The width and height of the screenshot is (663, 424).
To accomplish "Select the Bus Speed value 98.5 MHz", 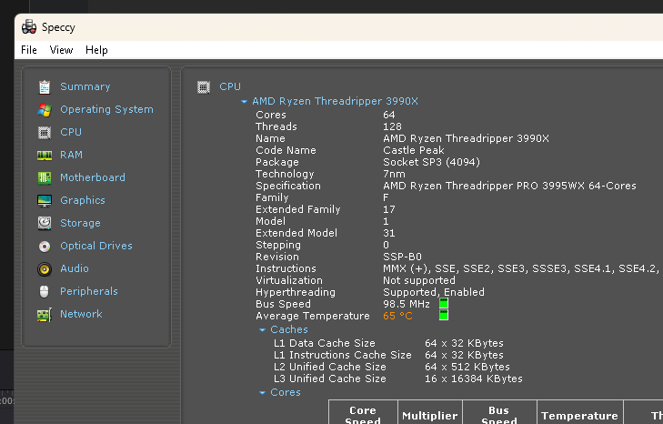I will (407, 304).
